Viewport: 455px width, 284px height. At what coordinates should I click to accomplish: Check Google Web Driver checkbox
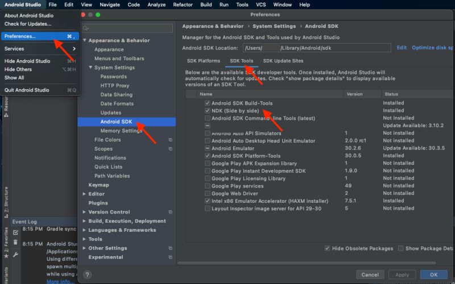point(207,193)
